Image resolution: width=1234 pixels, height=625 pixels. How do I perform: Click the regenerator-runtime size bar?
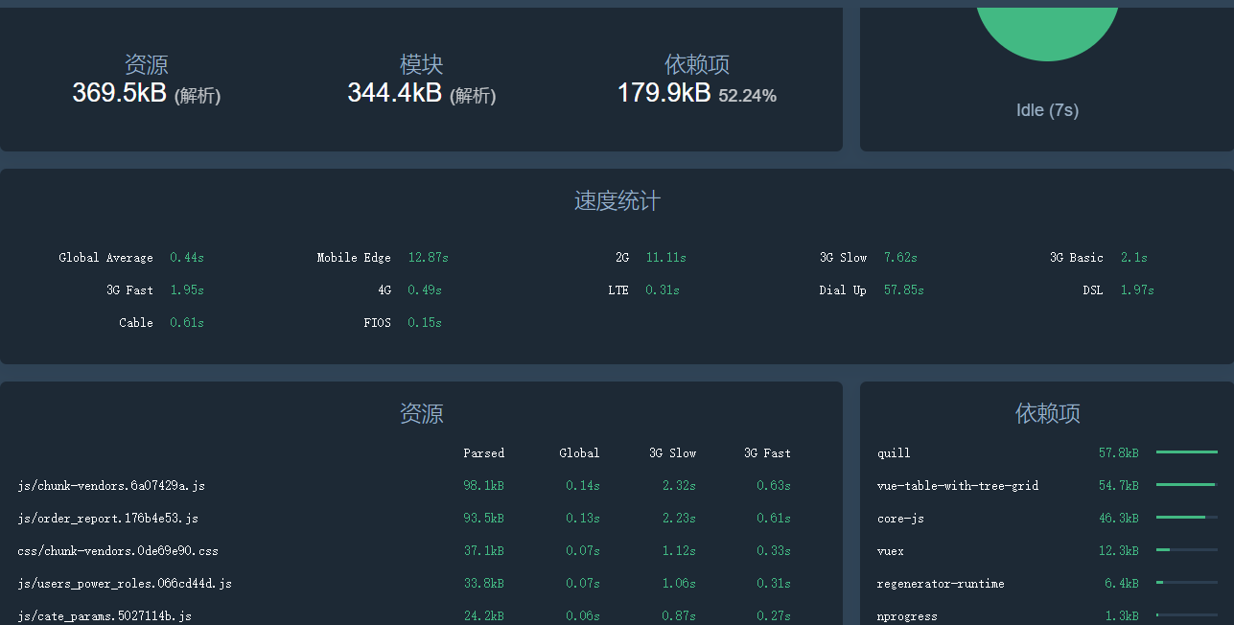[1187, 583]
